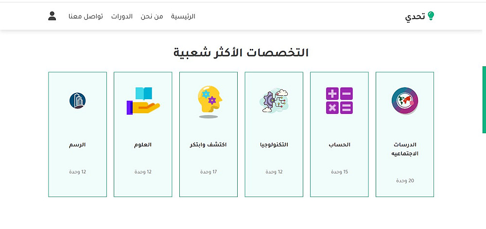Click the green lightbulb logo icon
486x229 pixels.
tap(431, 16)
